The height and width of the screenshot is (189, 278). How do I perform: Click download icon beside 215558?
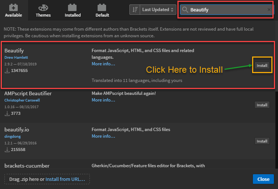coord(7,150)
